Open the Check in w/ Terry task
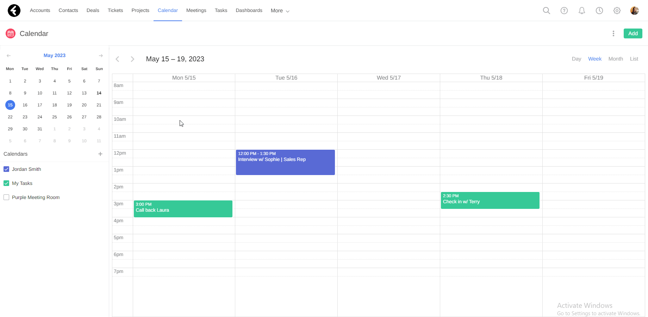Image resolution: width=648 pixels, height=317 pixels. pos(490,200)
